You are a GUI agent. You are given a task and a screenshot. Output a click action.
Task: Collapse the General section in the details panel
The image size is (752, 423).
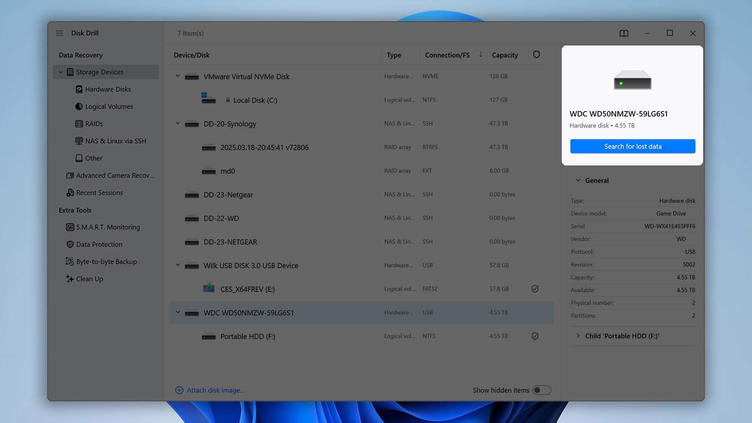coord(578,180)
